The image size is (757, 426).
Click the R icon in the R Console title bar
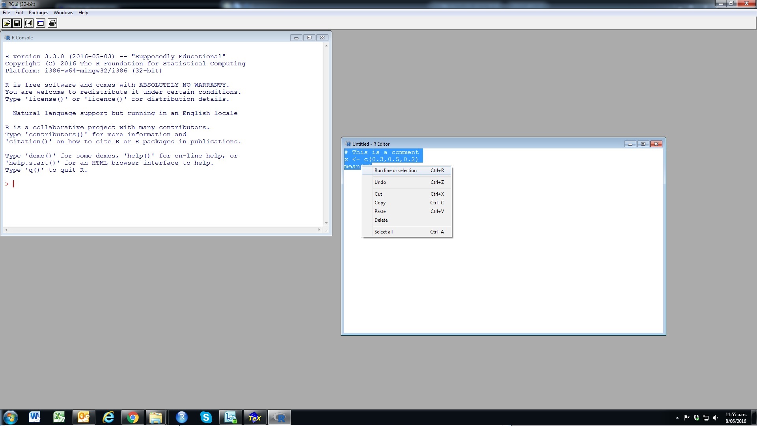click(7, 38)
